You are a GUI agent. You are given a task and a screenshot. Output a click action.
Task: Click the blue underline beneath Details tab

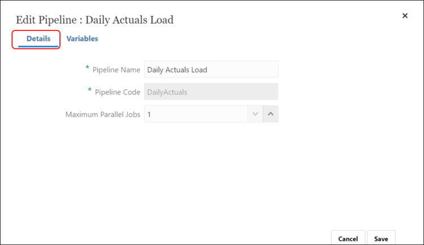click(38, 46)
